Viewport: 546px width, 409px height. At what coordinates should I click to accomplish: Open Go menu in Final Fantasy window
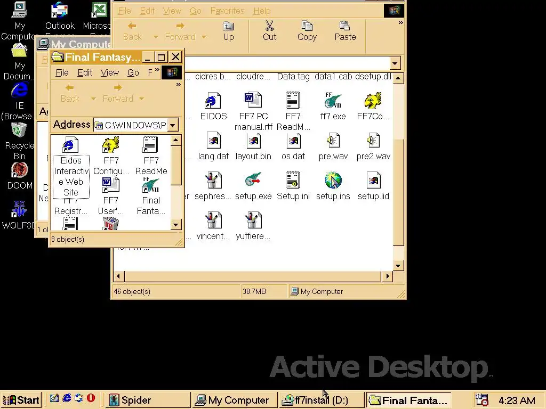pyautogui.click(x=133, y=72)
